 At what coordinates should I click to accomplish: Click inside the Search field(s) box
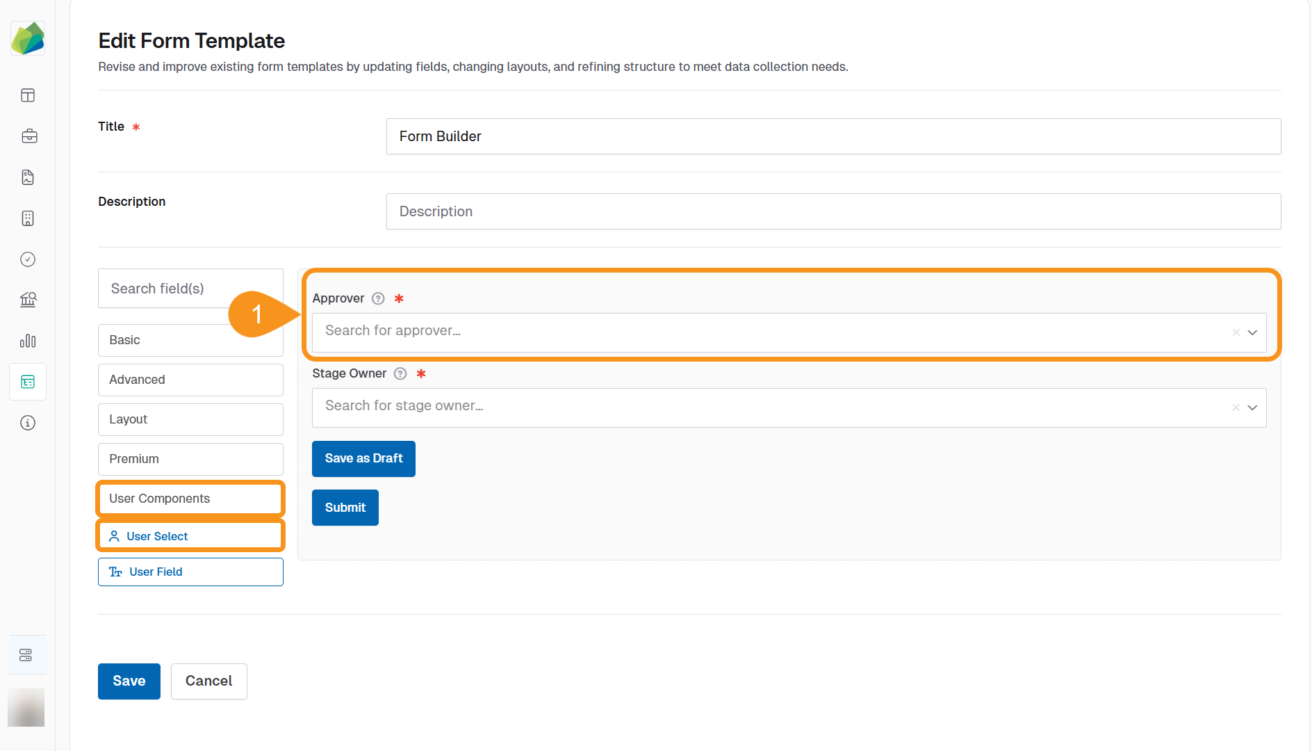(x=190, y=288)
